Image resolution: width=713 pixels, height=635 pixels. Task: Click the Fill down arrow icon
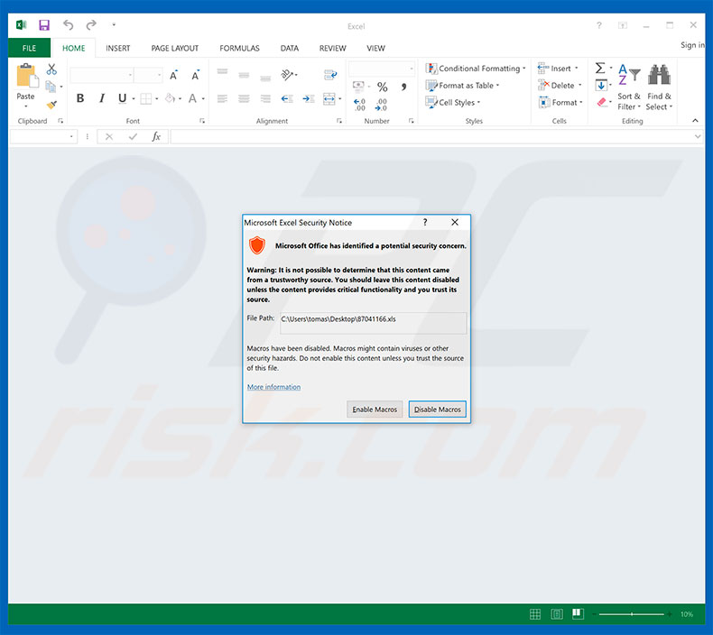(601, 86)
